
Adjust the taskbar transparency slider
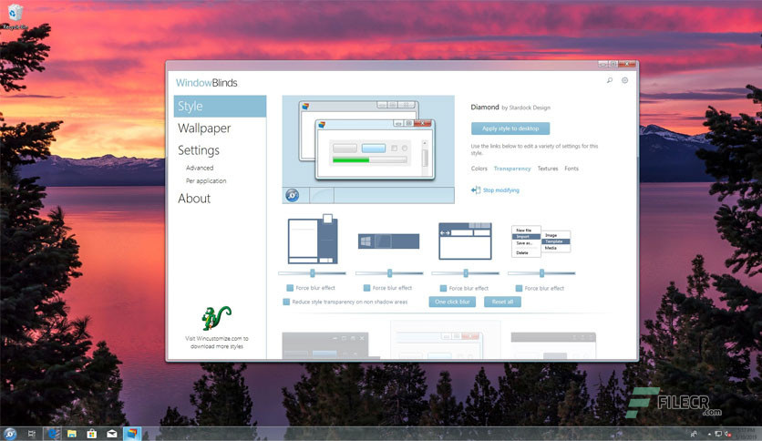click(389, 273)
